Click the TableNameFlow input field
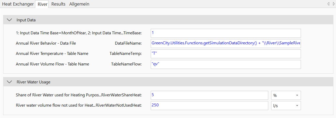Viewport: 336px width, 118px height. pos(226,64)
